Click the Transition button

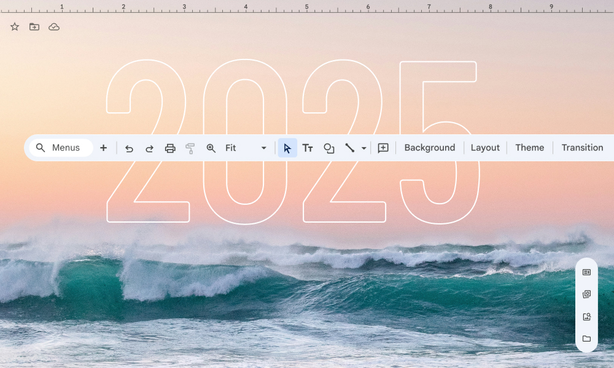pyautogui.click(x=582, y=148)
